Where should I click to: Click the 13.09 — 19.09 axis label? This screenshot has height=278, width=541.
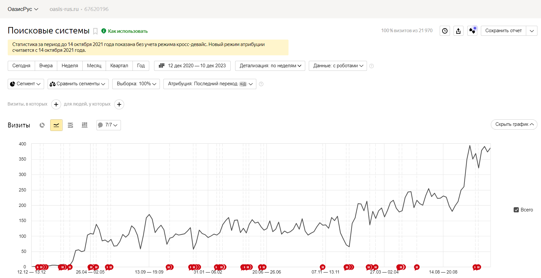(x=149, y=272)
